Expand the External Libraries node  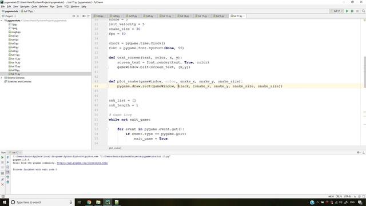(x=2, y=78)
